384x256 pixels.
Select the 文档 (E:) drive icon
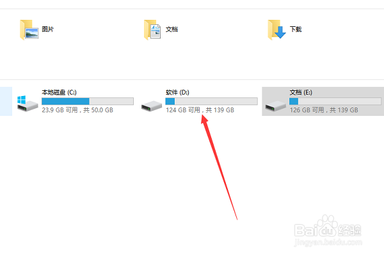tap(275, 106)
